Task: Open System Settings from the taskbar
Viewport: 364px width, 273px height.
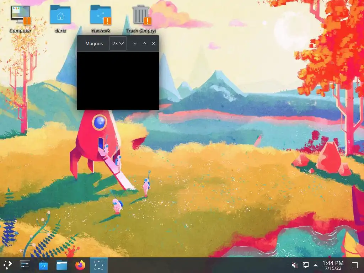Action: (25, 265)
